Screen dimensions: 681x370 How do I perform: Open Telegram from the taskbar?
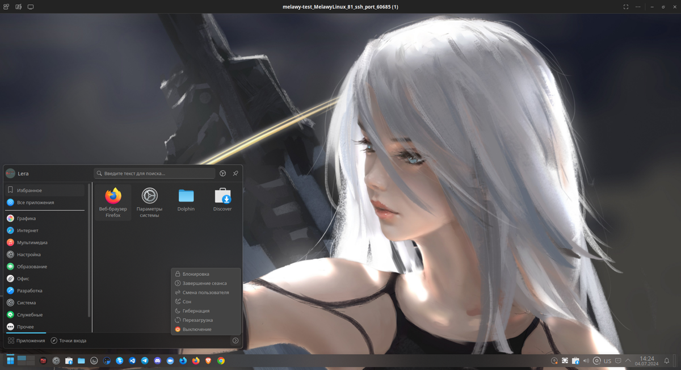point(145,361)
